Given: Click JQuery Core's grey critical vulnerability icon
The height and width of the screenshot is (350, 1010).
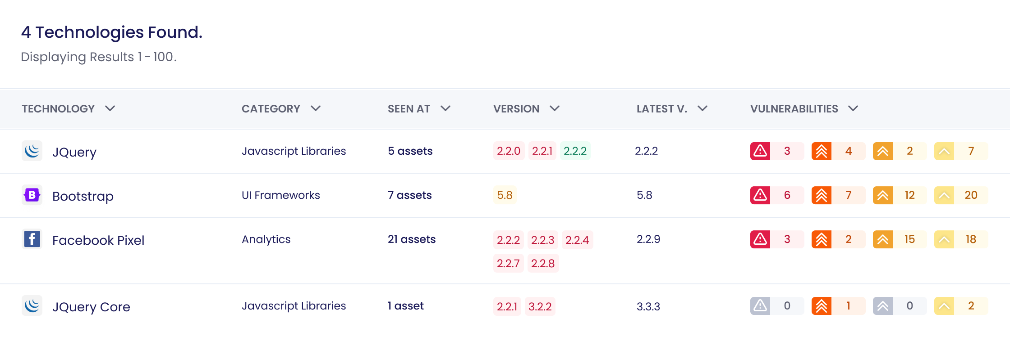Looking at the screenshot, I should pyautogui.click(x=760, y=306).
